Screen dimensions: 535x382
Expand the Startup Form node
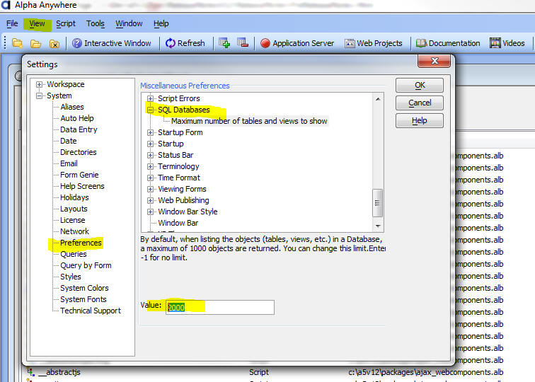(150, 132)
